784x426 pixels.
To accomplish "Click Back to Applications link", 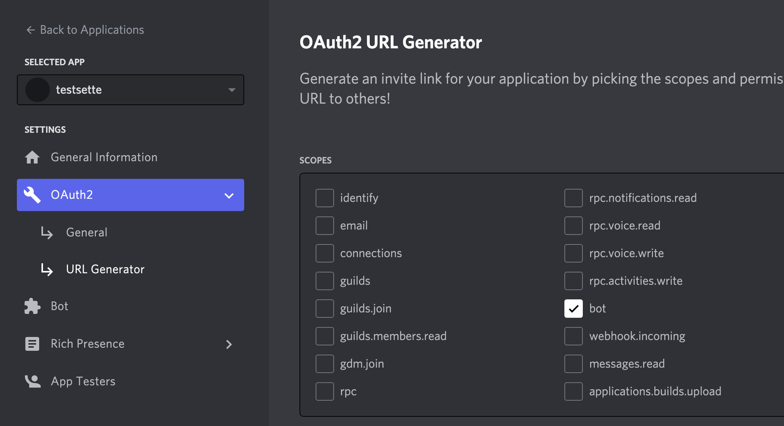I will 92,30.
